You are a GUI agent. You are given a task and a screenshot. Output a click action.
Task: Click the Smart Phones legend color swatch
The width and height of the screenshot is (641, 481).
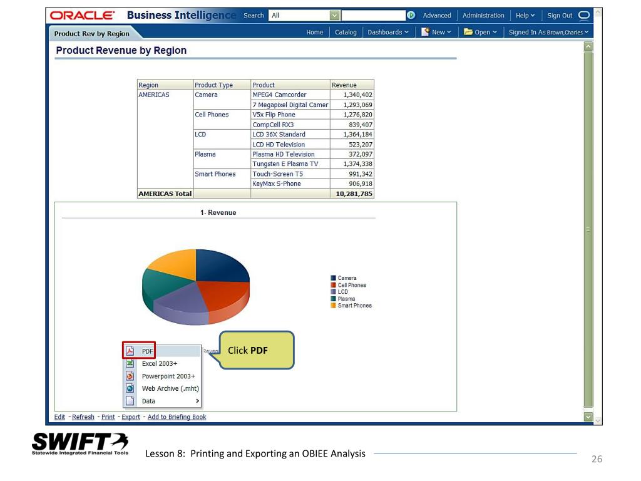(x=333, y=305)
